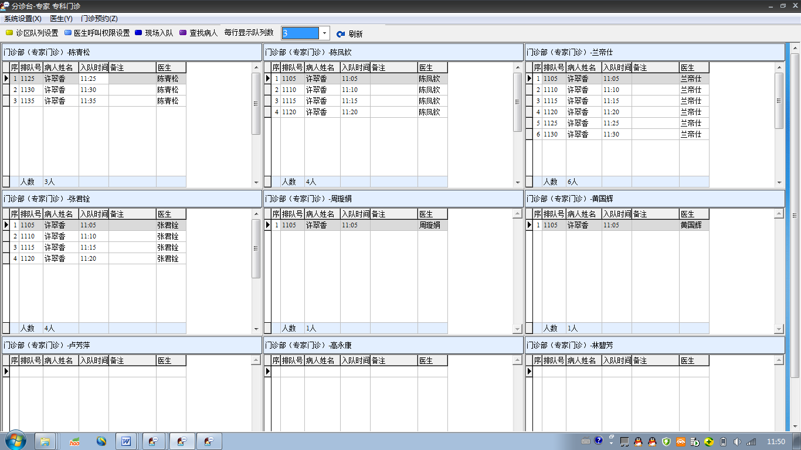The image size is (801, 450).
Task: Open the 系统设置(X) menu
Action: pyautogui.click(x=22, y=19)
